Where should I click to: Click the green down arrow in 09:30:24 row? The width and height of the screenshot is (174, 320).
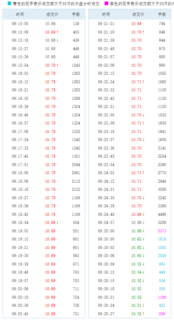point(144,305)
